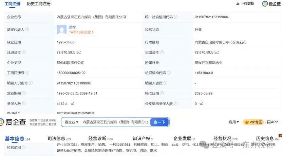Viewport: 282px width, 156px height.
Task: Open the 查企业 search type dropdown
Action: tap(72, 122)
